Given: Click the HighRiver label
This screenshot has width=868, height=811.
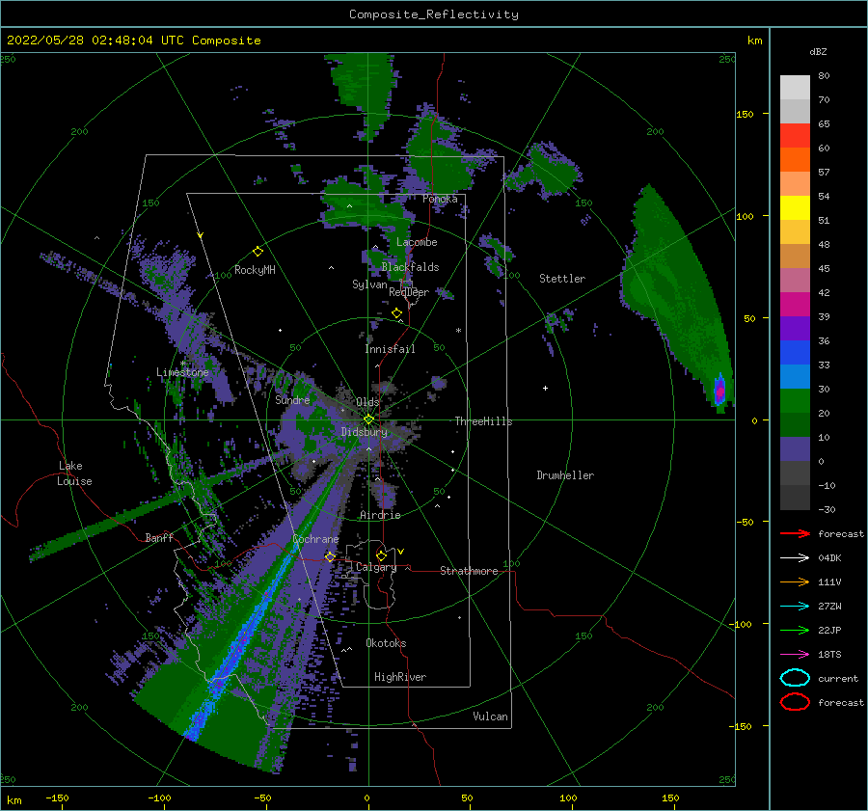Looking at the screenshot, I should coord(400,677).
